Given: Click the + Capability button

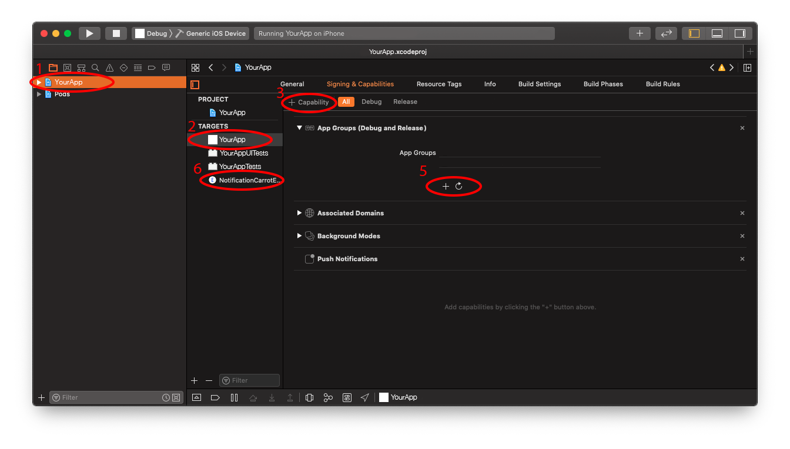Looking at the screenshot, I should click(309, 102).
